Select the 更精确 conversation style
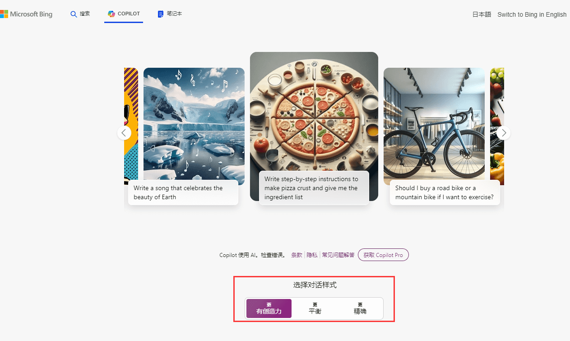Viewport: 570px width, 341px height. pos(360,308)
